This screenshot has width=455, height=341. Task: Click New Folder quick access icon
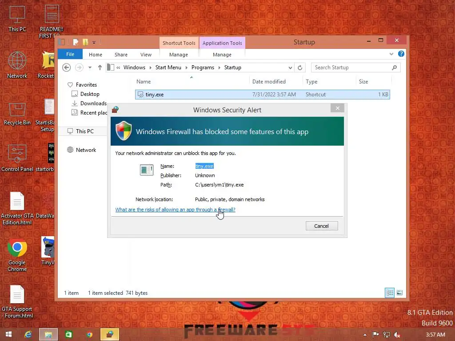pyautogui.click(x=85, y=42)
